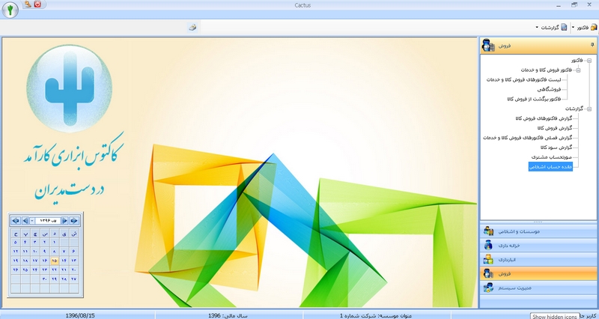Viewport: 599px width, 319px height.
Task: Click the سال مالی: 1396 status entry
Action: 228,315
